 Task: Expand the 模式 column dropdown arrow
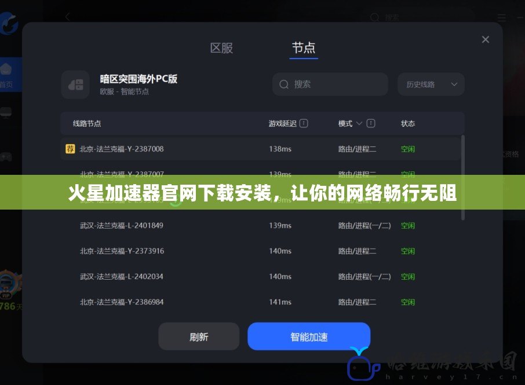(359, 123)
